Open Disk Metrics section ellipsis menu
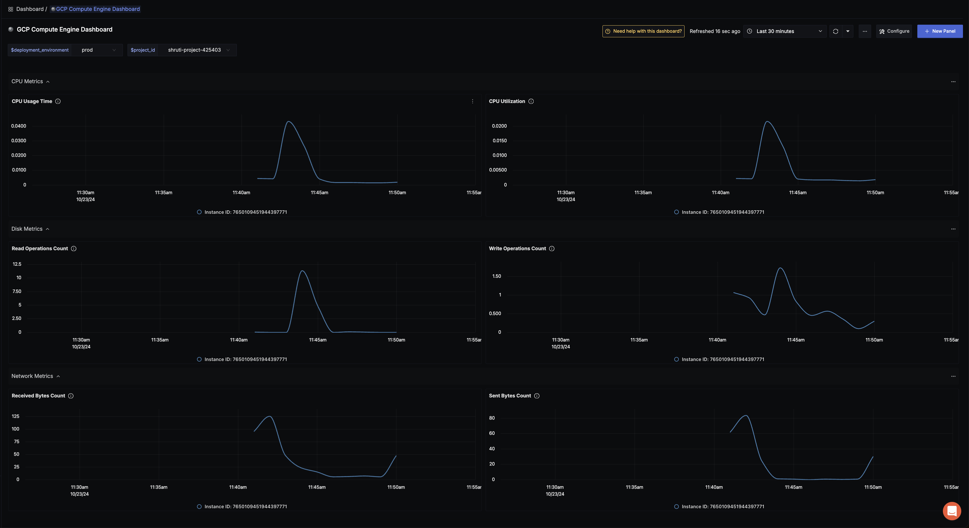This screenshot has height=528, width=969. [953, 229]
